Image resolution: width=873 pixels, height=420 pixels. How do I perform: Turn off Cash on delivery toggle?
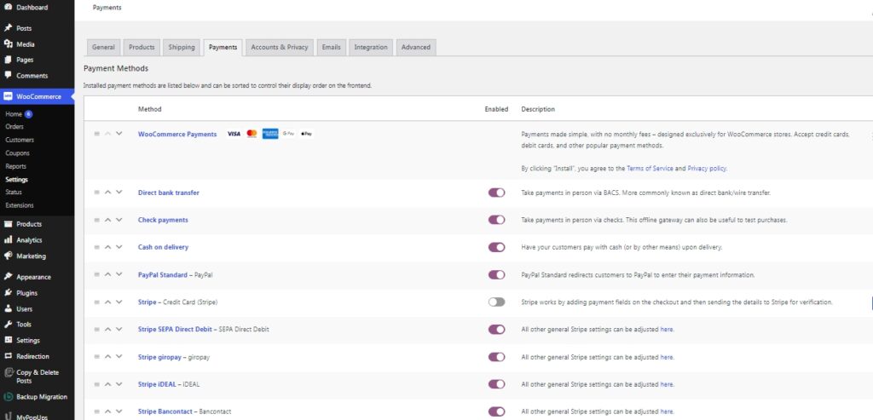497,247
